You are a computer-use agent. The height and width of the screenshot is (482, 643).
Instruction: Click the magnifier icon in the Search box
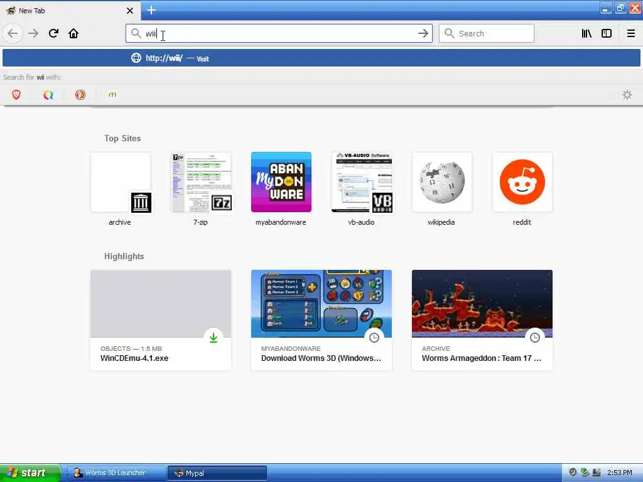coord(450,34)
